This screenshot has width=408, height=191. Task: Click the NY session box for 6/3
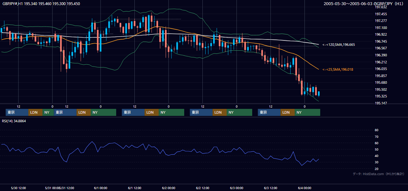point(307,112)
